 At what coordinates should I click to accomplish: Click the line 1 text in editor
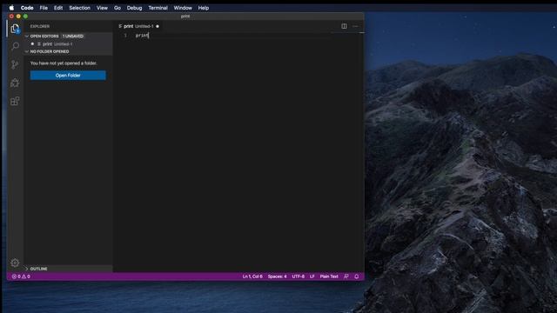coord(142,36)
